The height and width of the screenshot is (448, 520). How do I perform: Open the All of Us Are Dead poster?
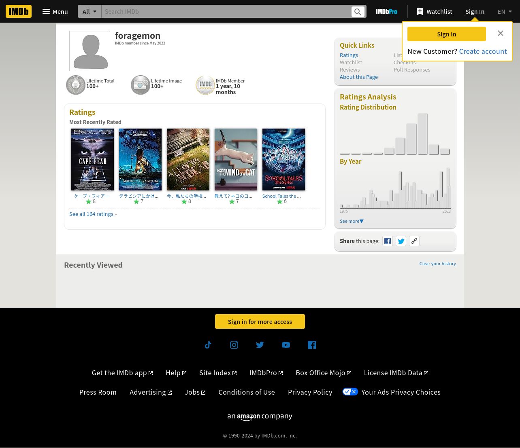[x=188, y=159]
